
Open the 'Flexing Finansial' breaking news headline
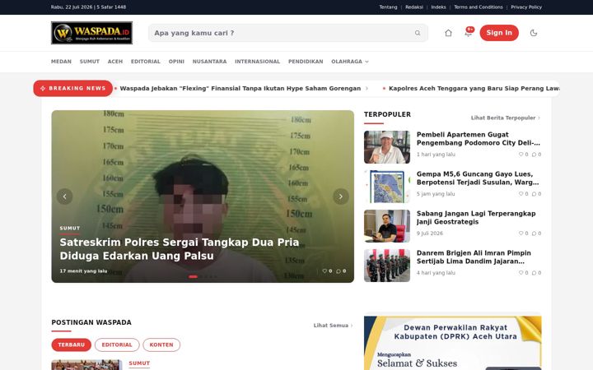point(240,88)
